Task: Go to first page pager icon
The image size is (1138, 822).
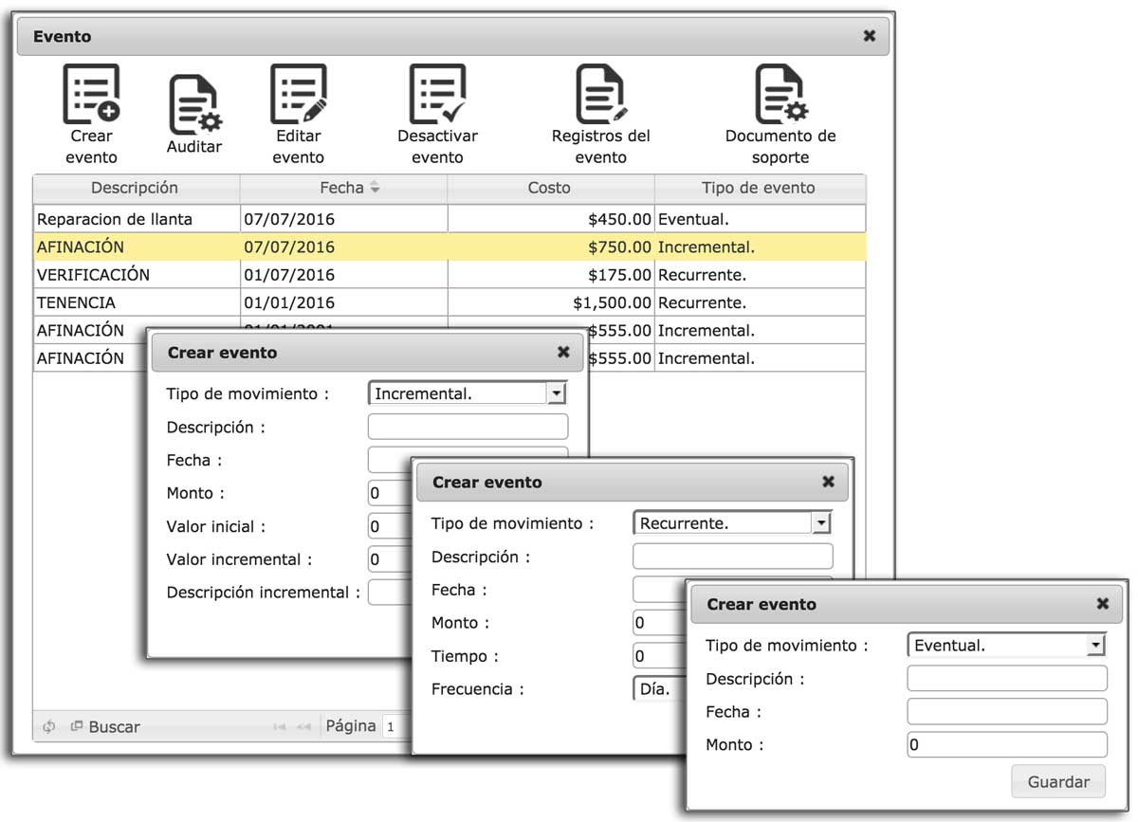Action: coord(280,727)
